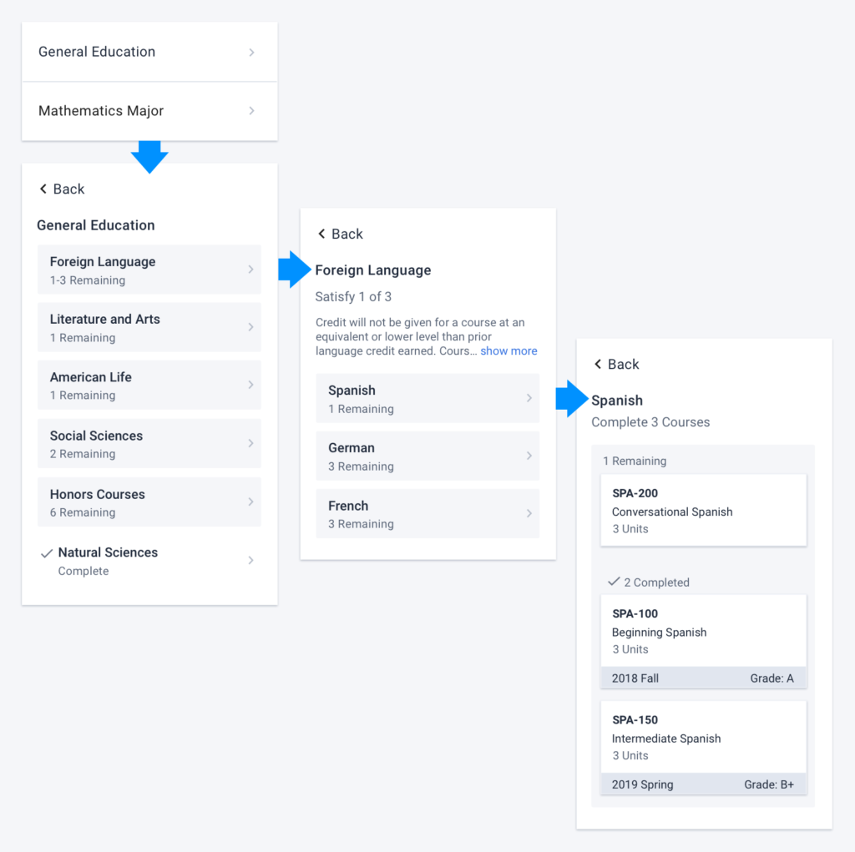855x852 pixels.
Task: Expand the Honors Courses requirement
Action: tap(149, 502)
